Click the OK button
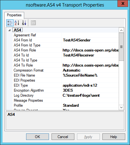Viewport: 130px width, 145px height. pyautogui.click(x=37, y=137)
